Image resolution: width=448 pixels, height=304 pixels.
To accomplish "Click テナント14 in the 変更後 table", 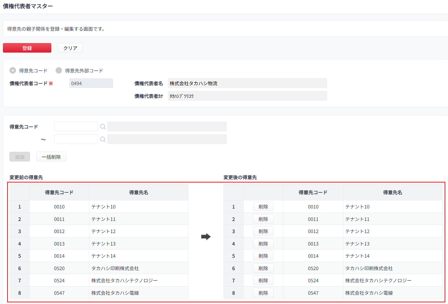I will [x=357, y=256].
